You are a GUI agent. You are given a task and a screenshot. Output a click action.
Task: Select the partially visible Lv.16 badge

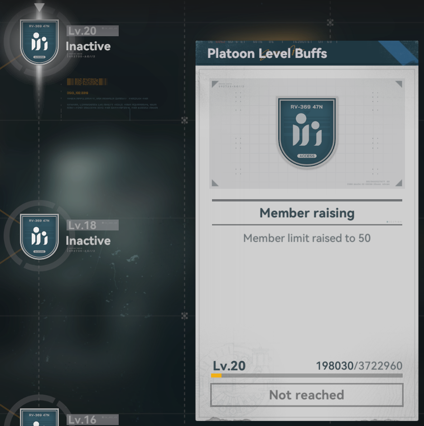pyautogui.click(x=39, y=417)
